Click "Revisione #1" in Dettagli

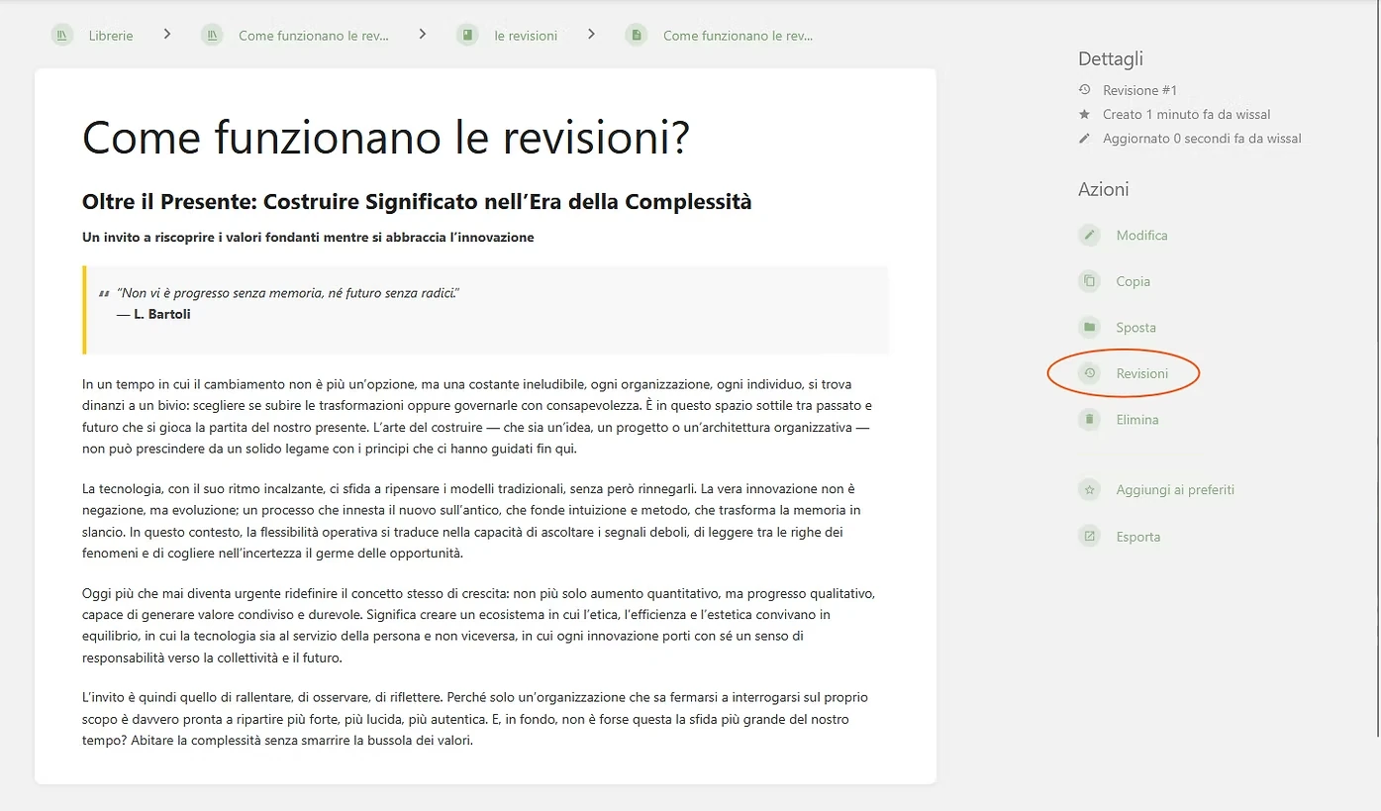[x=1139, y=90]
